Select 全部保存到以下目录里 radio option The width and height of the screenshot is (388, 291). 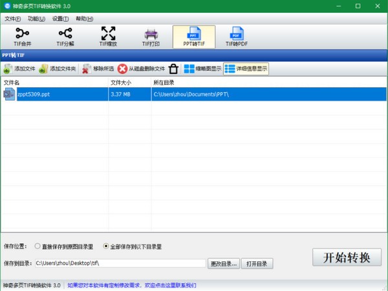click(x=107, y=246)
